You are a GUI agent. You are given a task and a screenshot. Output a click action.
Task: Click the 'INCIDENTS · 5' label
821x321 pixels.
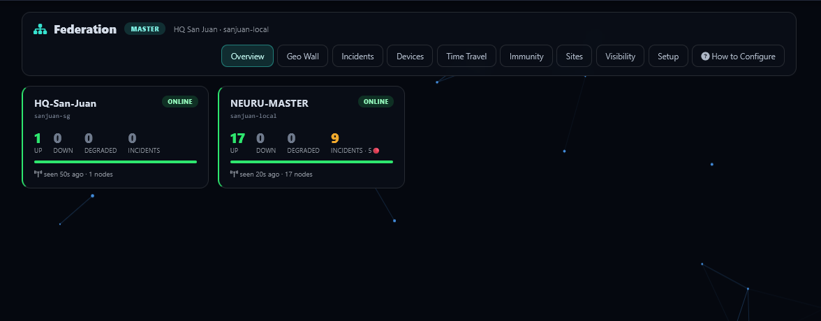[351, 151]
